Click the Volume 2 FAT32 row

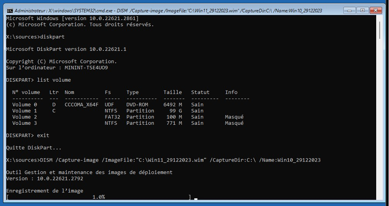click(x=128, y=117)
